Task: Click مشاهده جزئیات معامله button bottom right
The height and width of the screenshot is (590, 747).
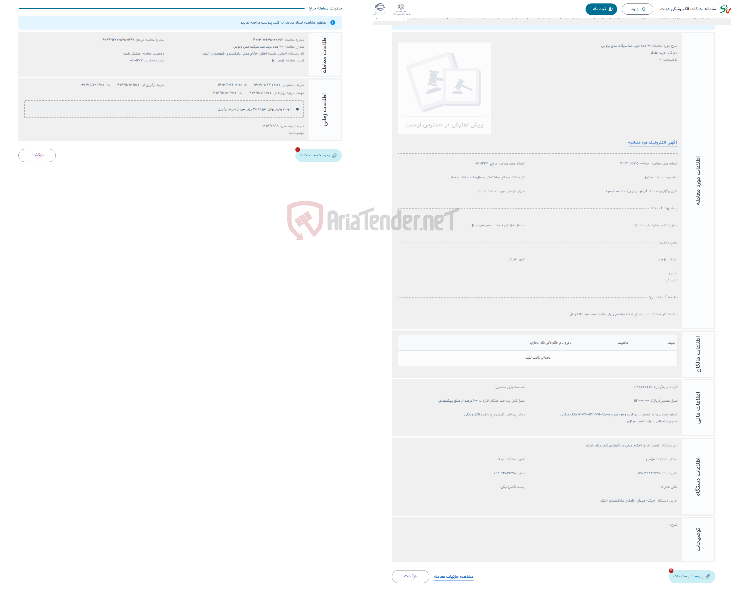Action: pyautogui.click(x=454, y=577)
